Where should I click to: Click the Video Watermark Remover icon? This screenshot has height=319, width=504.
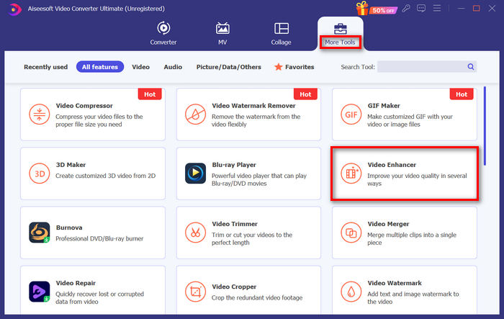[195, 114]
